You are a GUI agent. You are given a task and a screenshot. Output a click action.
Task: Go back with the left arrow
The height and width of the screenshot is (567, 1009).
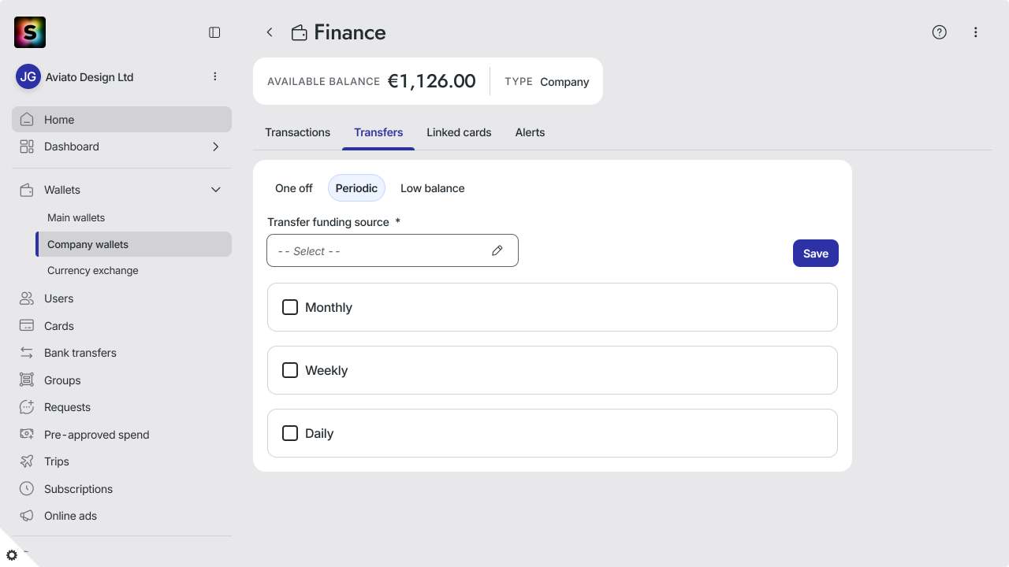[270, 32]
